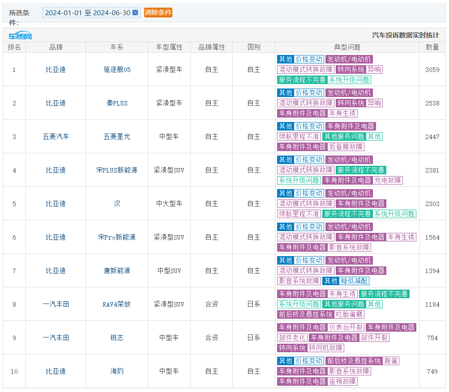Click 一汽丰田 brand in RAV4荣放 row
449x392 pixels.
click(56, 304)
